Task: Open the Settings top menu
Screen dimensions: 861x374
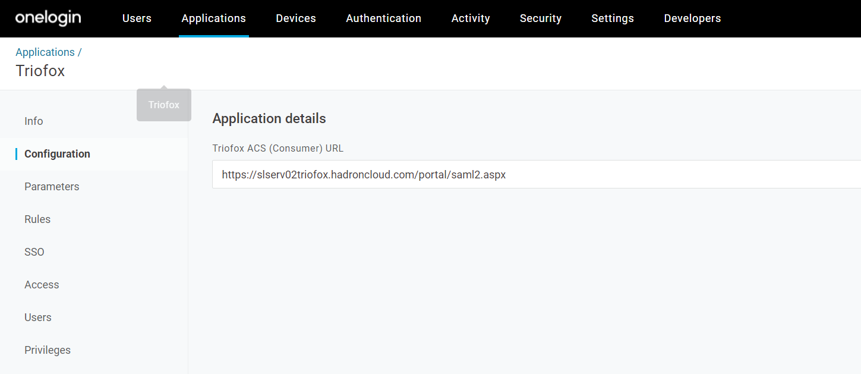Action: click(x=613, y=18)
